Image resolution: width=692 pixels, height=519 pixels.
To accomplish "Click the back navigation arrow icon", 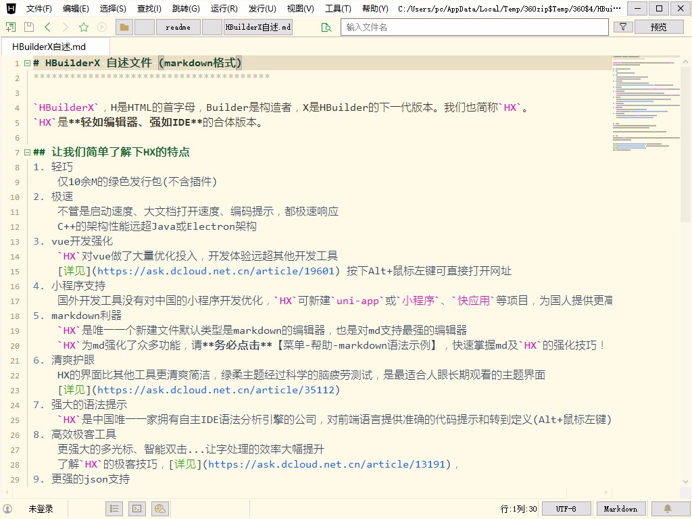I will (x=48, y=28).
